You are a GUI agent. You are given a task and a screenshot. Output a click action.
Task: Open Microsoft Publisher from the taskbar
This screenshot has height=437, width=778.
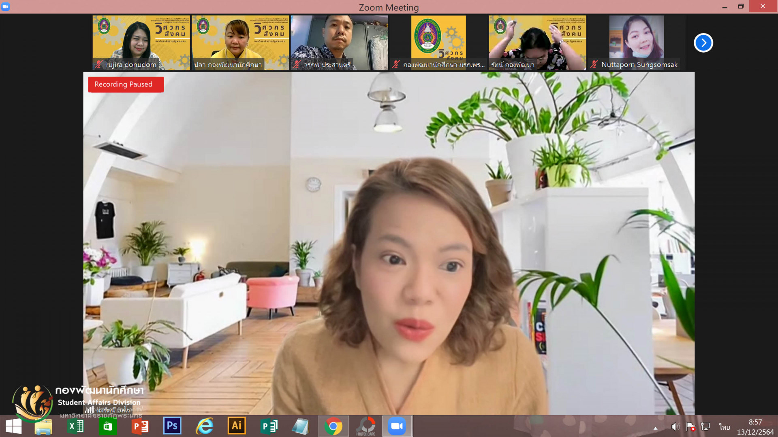[269, 426]
